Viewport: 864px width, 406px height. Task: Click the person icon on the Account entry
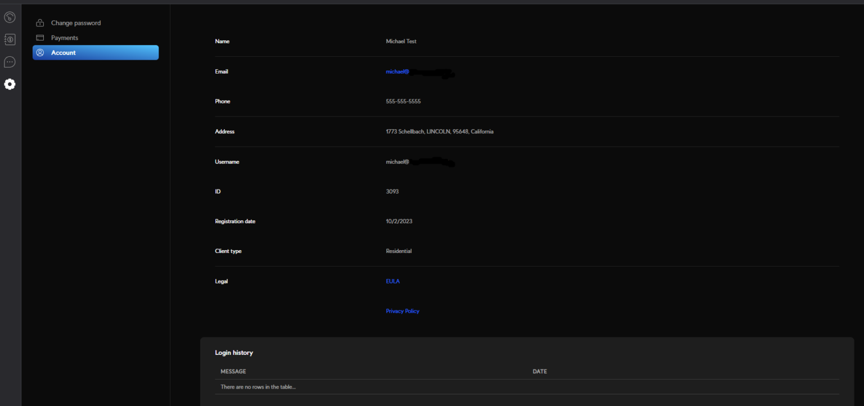coord(40,52)
